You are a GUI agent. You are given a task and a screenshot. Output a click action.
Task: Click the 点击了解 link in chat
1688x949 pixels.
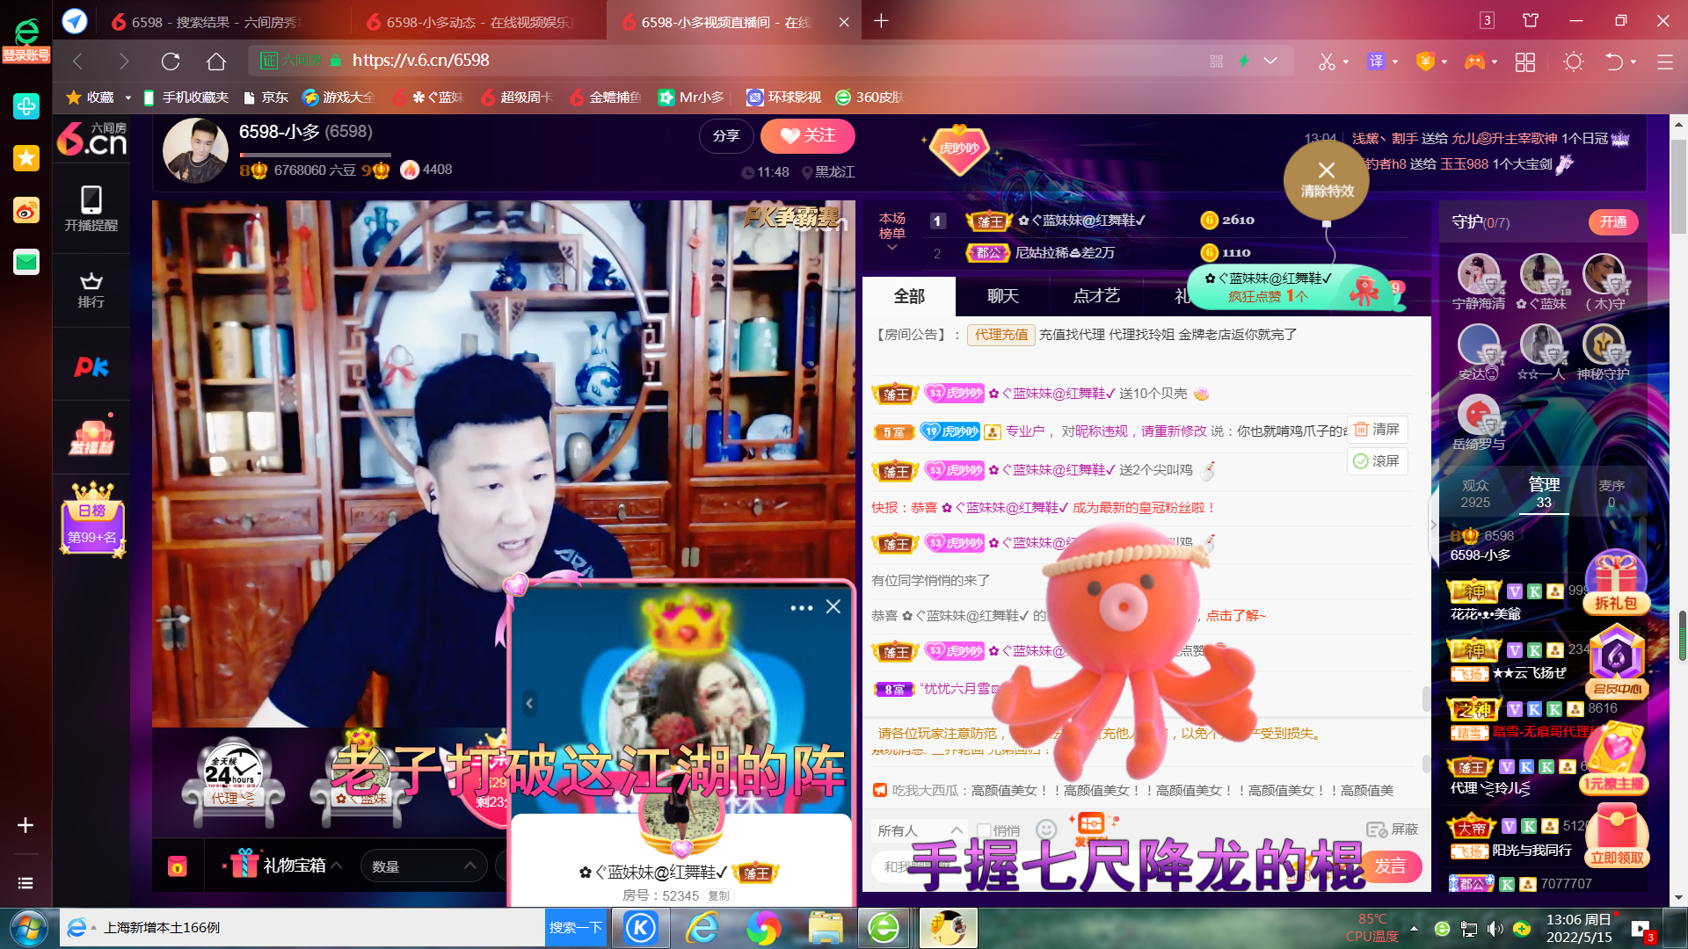coord(1235,616)
